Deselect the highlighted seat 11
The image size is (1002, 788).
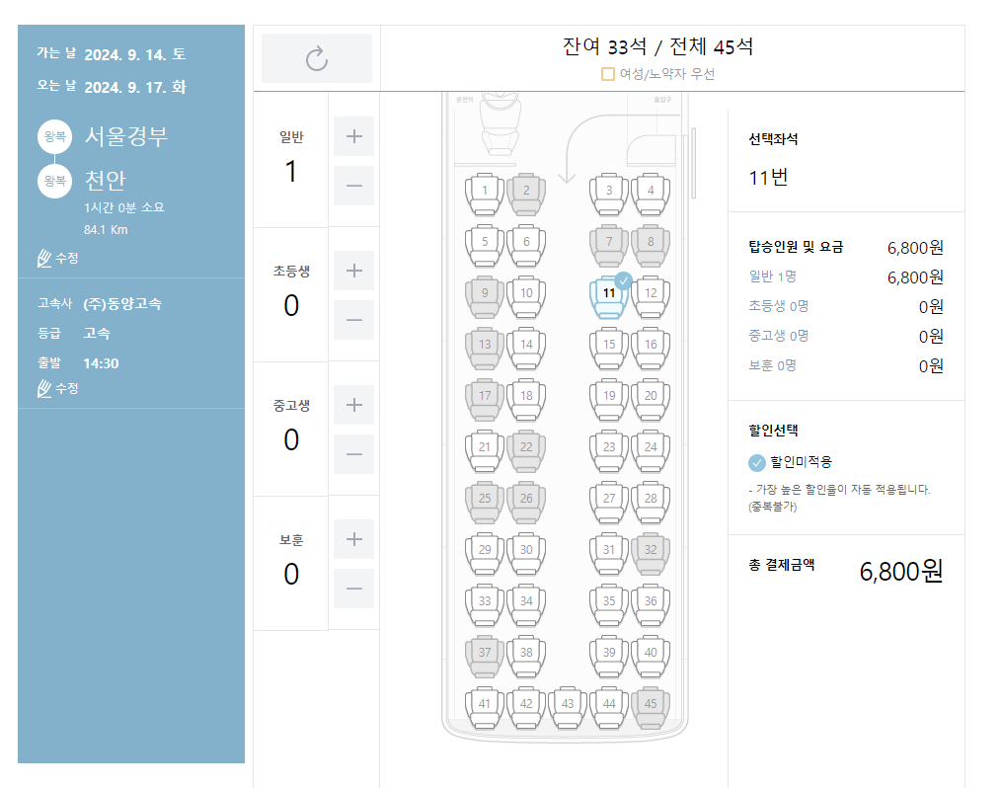(608, 294)
